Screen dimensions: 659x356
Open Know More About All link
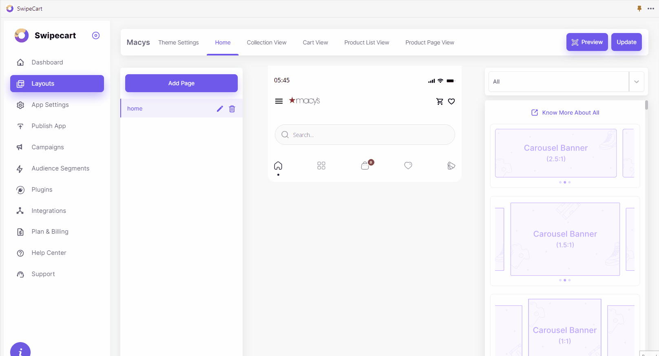click(565, 113)
